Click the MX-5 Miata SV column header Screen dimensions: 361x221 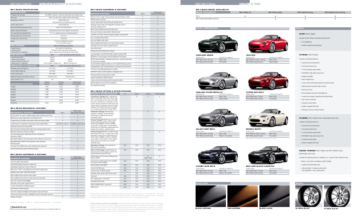[245, 12]
